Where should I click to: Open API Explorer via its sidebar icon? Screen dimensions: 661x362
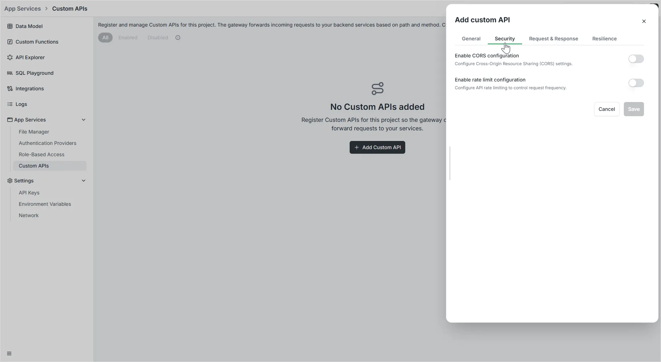click(x=10, y=57)
